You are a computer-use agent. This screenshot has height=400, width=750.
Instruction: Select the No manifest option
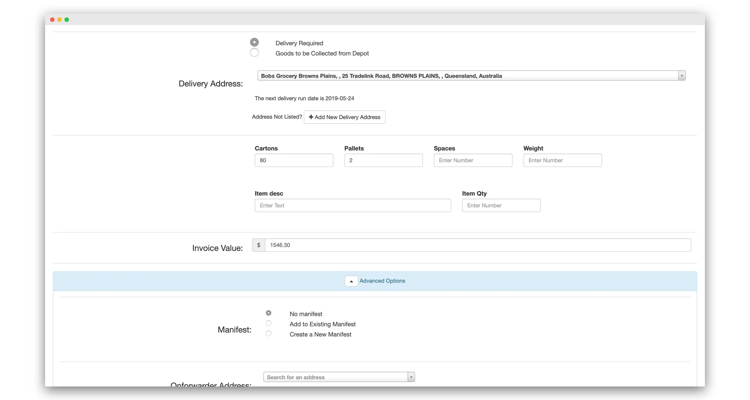(x=268, y=313)
